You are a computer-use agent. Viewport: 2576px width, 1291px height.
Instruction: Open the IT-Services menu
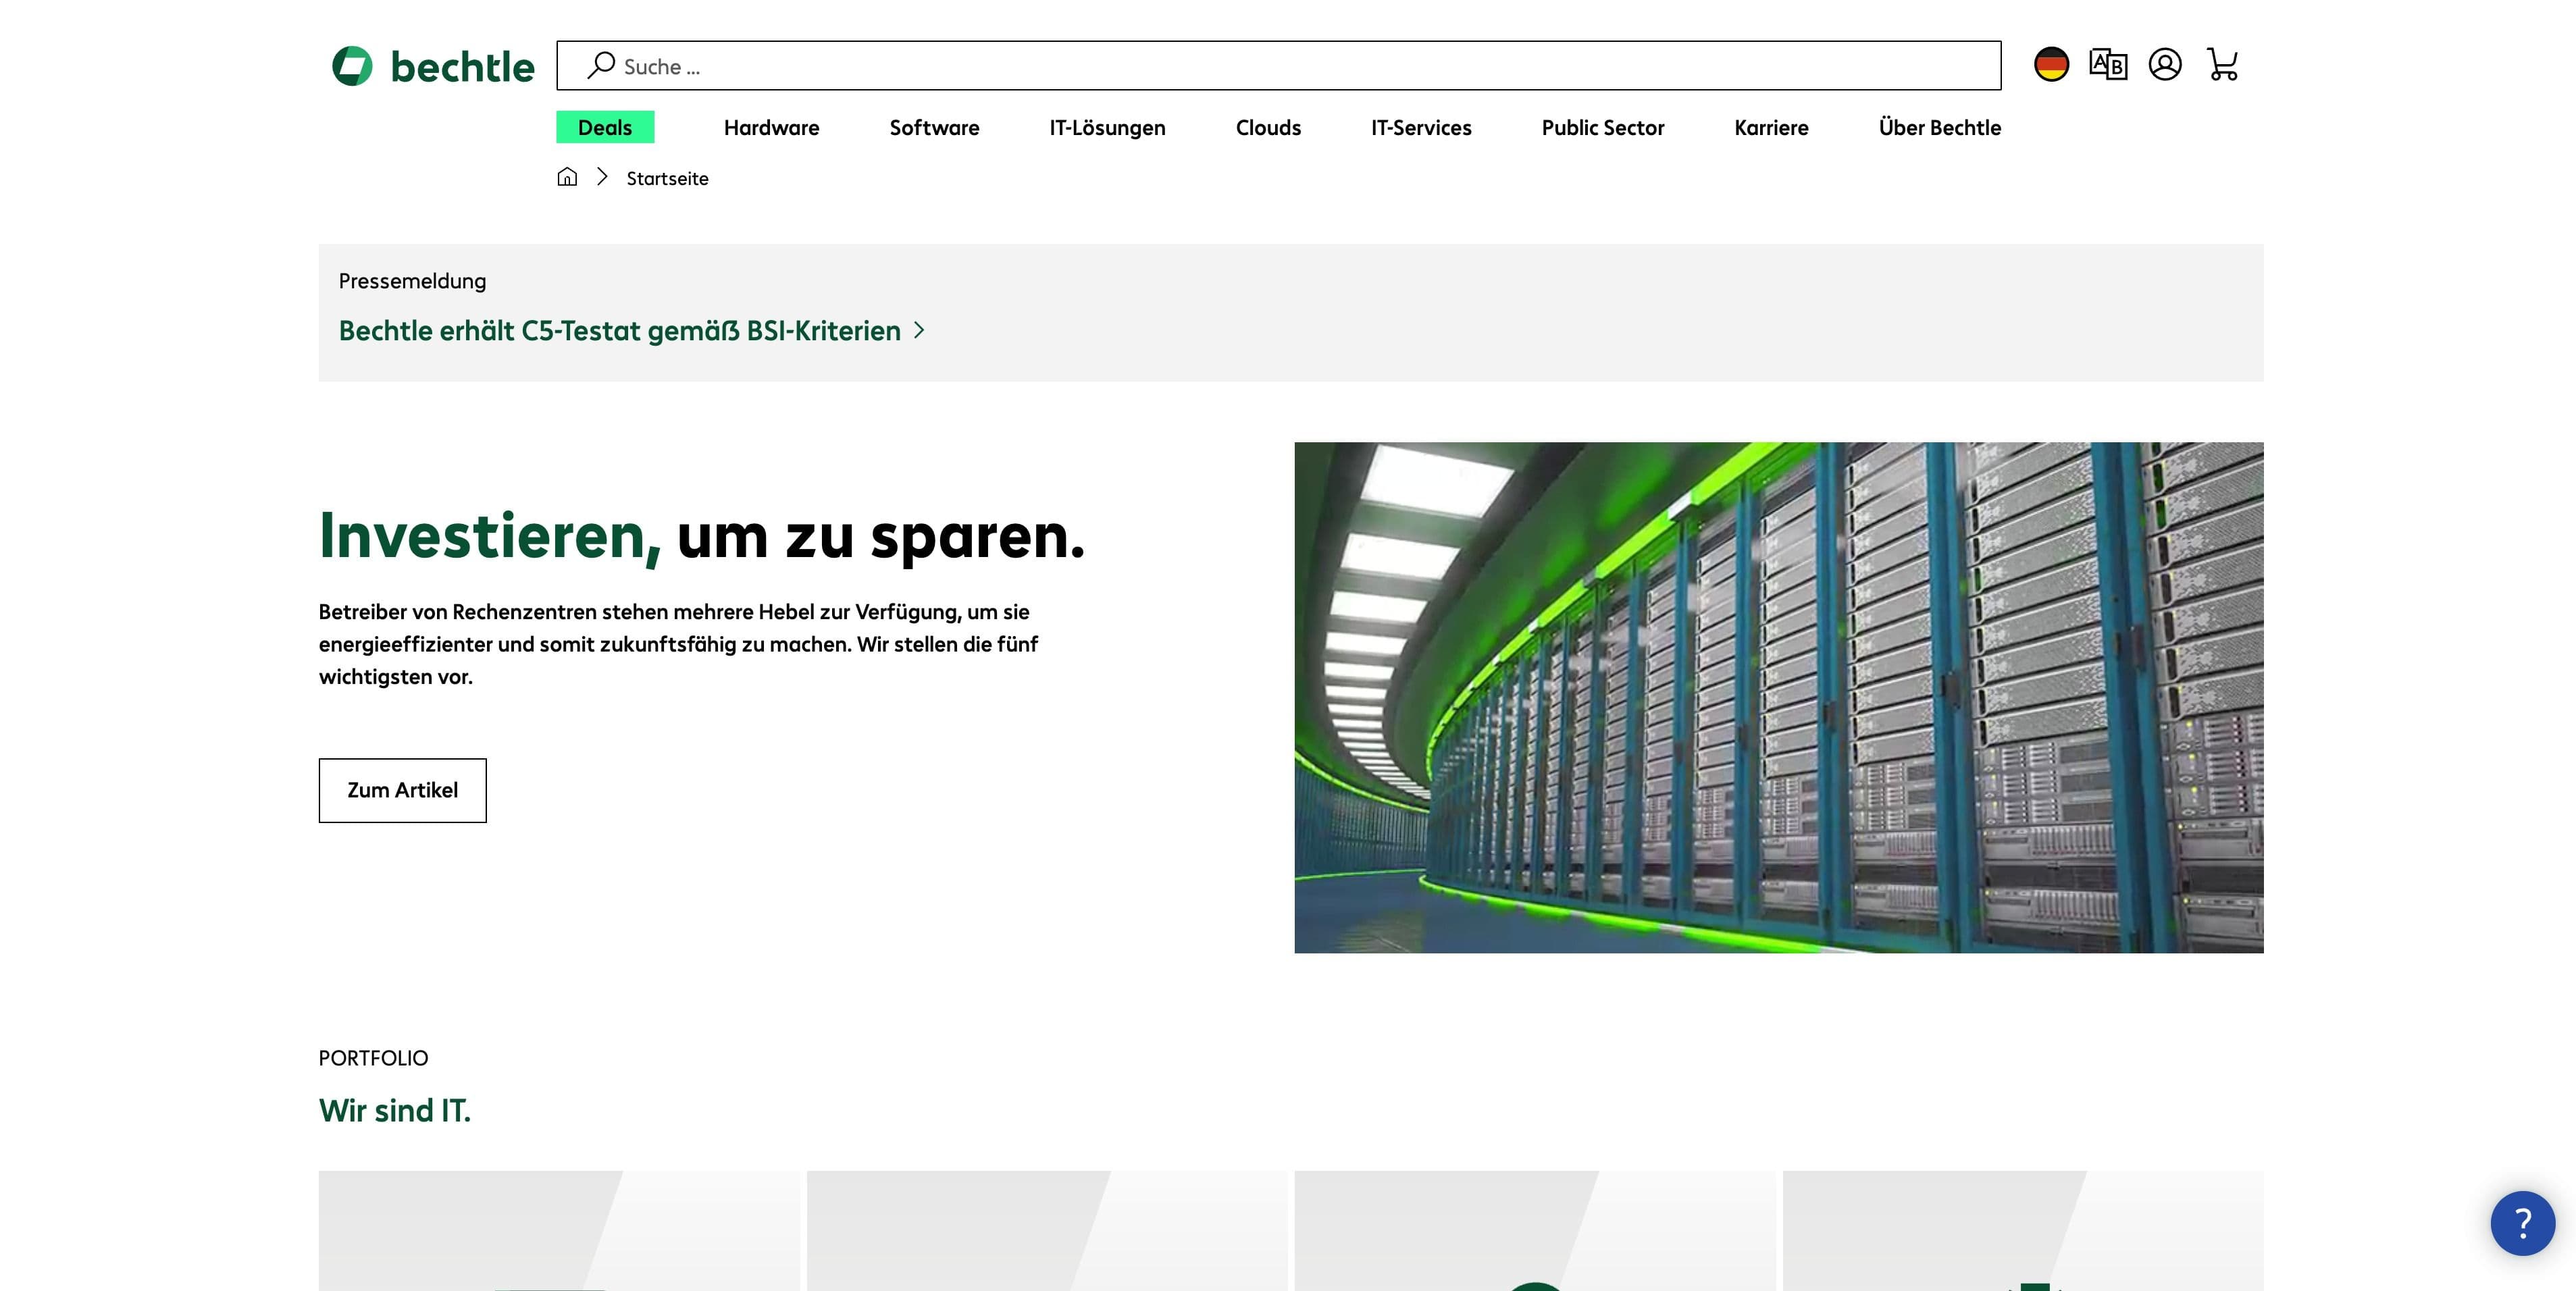(1421, 127)
